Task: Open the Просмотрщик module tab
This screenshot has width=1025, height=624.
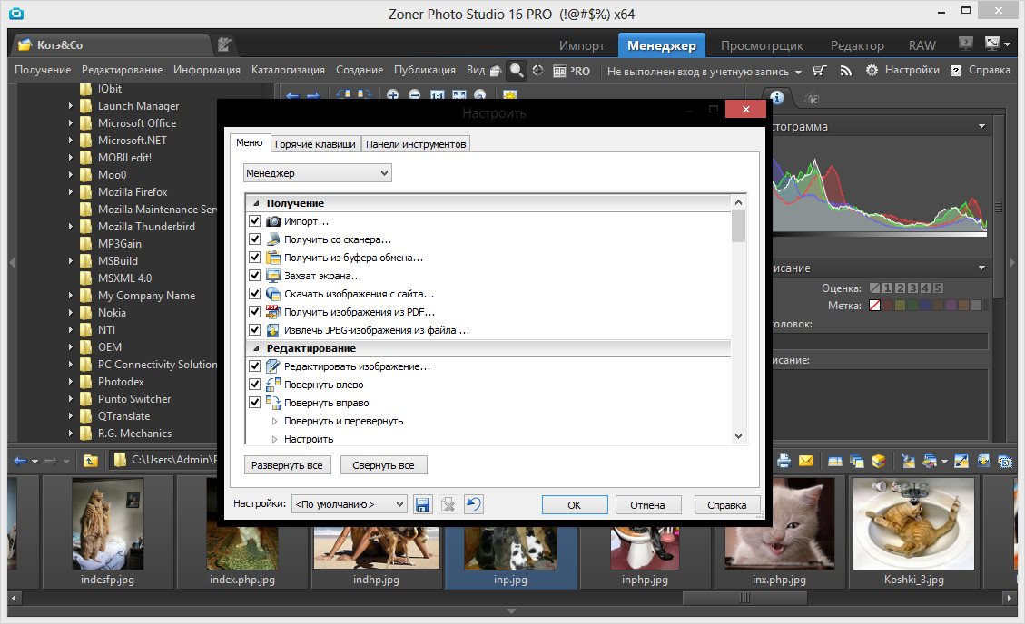Action: click(x=763, y=45)
